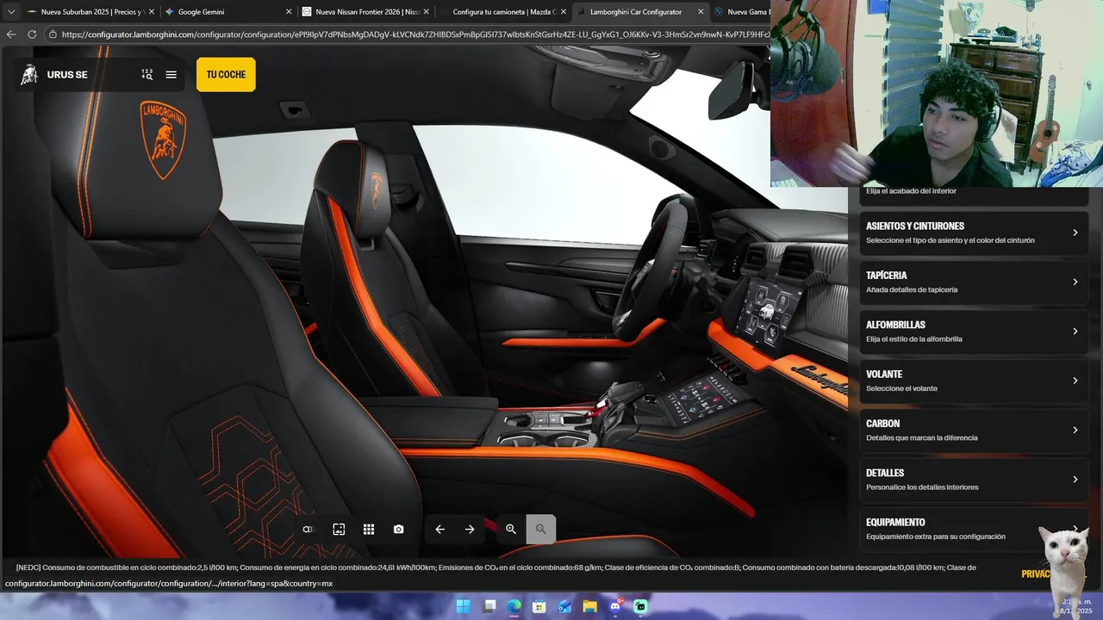Click the greyed zoom out magnifier icon
This screenshot has height=620, width=1103.
(541, 530)
